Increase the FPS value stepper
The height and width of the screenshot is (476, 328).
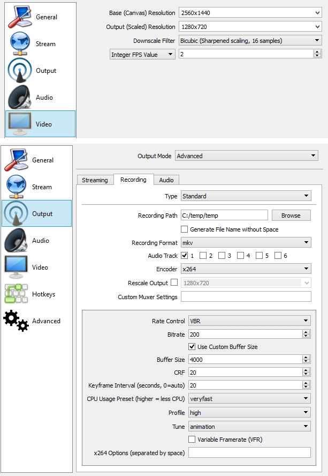coord(317,52)
